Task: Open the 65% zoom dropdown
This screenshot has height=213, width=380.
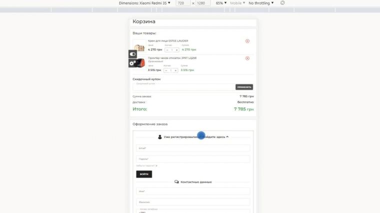Action: tap(221, 3)
